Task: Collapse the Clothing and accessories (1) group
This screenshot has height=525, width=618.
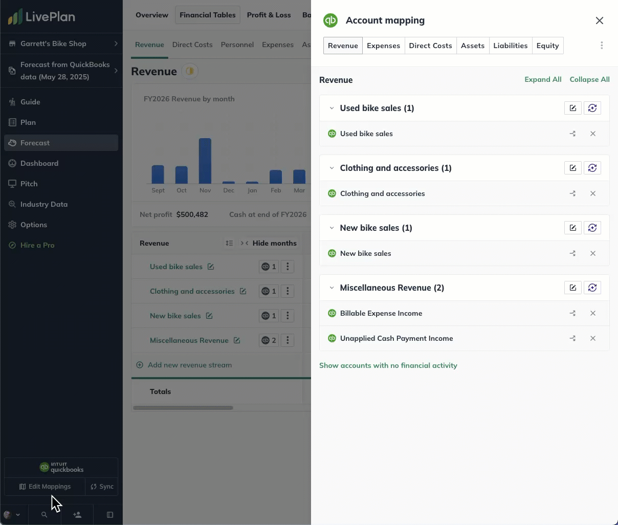Action: coord(332,168)
